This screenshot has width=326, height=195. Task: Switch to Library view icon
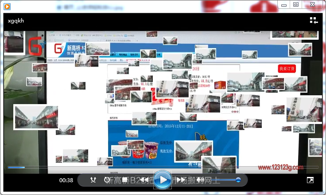pos(314,21)
